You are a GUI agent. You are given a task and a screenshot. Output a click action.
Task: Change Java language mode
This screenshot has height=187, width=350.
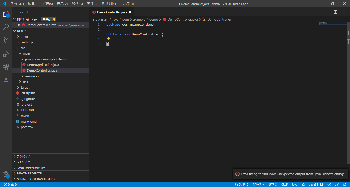295,184
